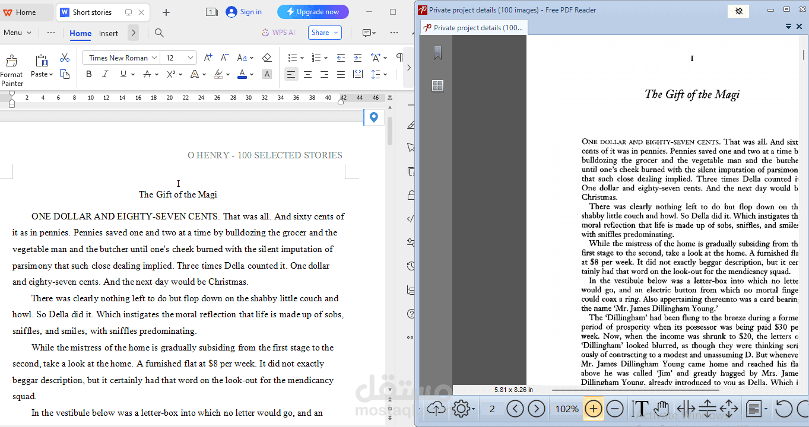
Task: Switch to the Insert ribbon tab
Action: pyautogui.click(x=109, y=33)
